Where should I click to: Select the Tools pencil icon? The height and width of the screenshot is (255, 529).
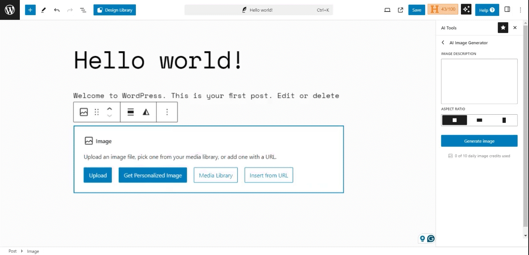(43, 10)
